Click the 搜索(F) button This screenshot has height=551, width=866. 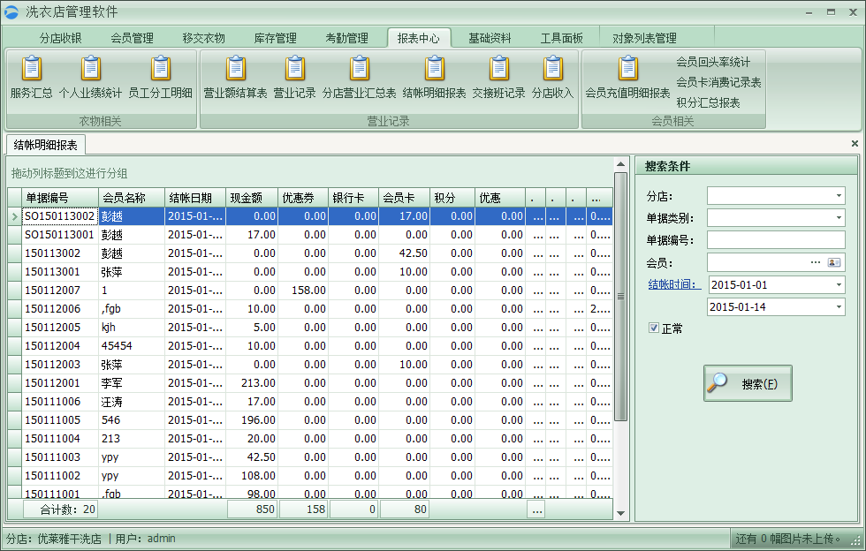[x=747, y=382]
